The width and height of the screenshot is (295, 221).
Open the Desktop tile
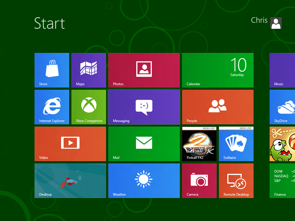point(70,180)
